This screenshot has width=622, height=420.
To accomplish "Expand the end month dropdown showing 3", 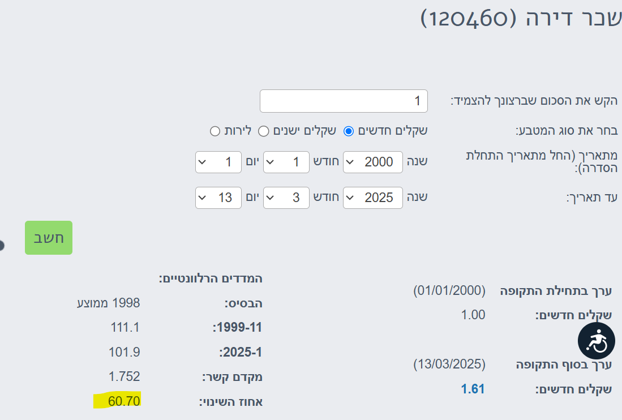I will coord(286,198).
